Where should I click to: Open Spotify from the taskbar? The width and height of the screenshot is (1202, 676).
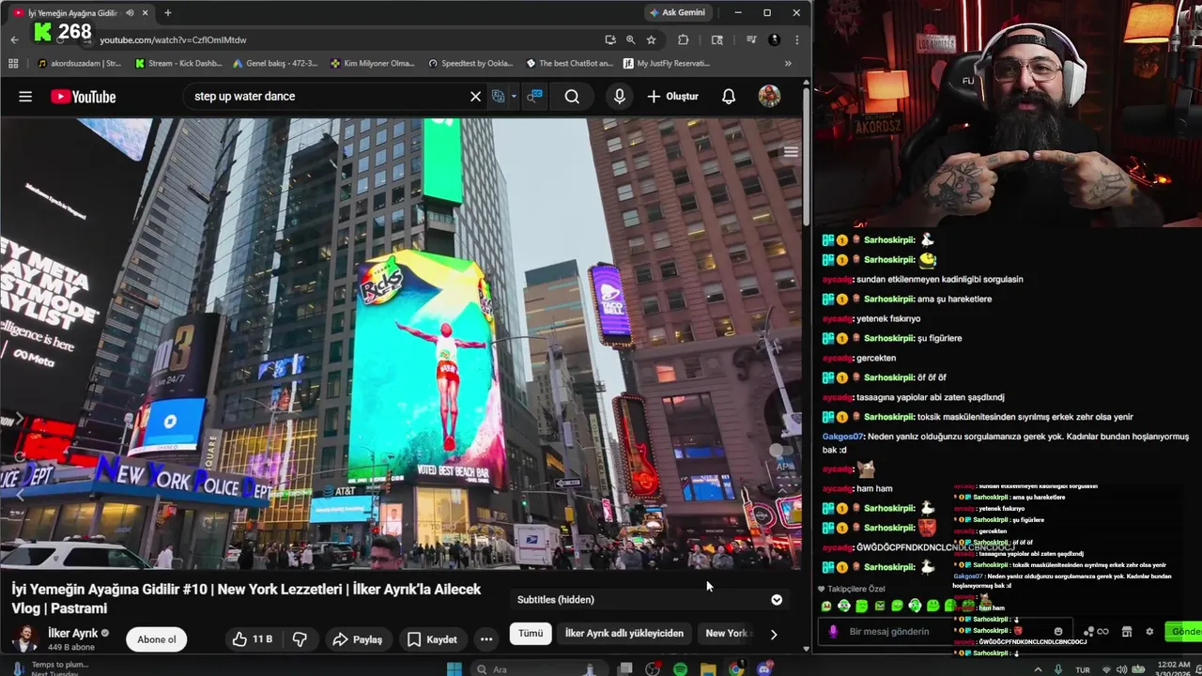click(x=680, y=668)
